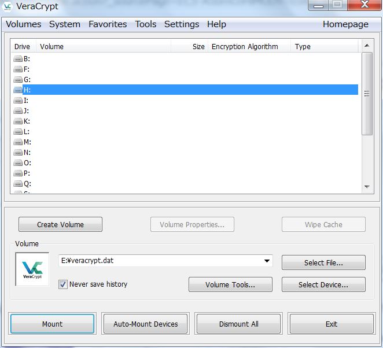This screenshot has height=348, width=383.
Task: Select the "H:" drive label
Action: [x=27, y=90]
